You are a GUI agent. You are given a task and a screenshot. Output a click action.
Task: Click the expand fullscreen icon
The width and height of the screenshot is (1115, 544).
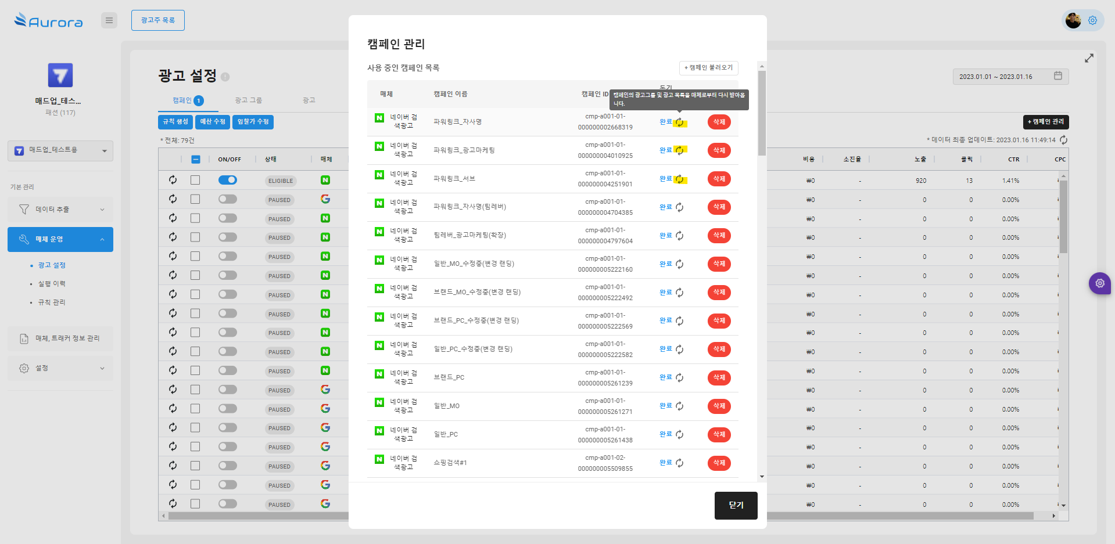[x=1089, y=58]
